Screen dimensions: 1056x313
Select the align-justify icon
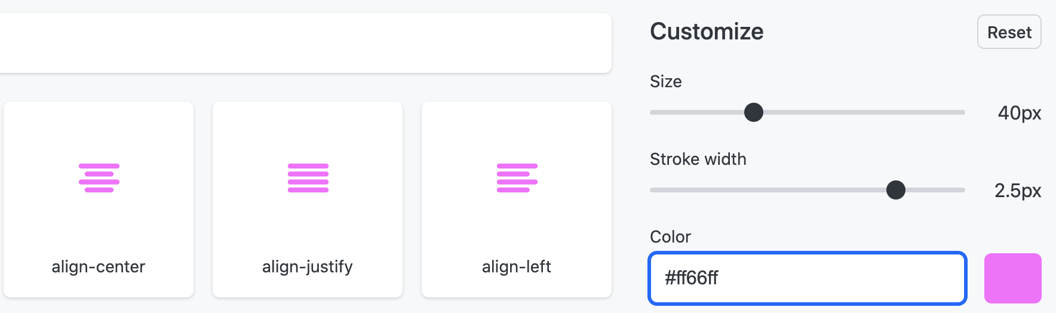(308, 178)
